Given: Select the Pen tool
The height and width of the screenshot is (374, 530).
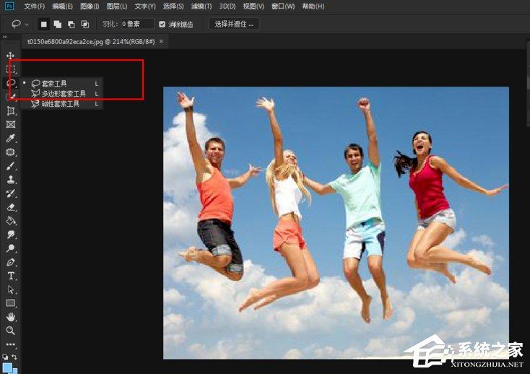Looking at the screenshot, I should click(11, 262).
